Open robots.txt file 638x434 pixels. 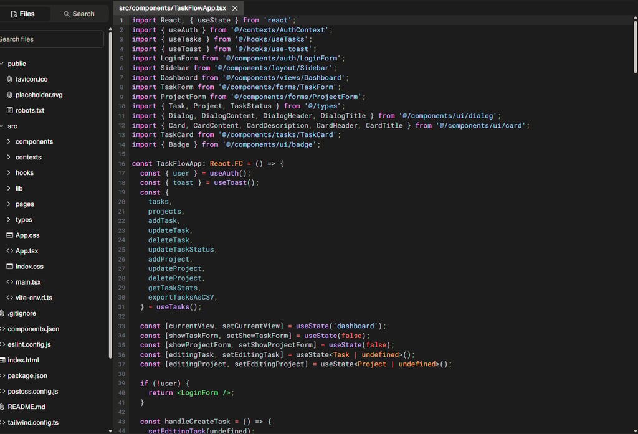30,110
